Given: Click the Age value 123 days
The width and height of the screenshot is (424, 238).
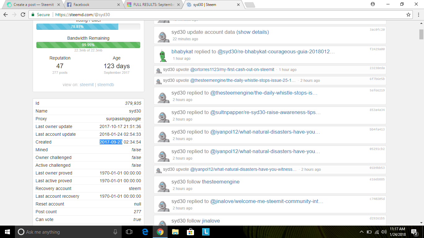Looking at the screenshot, I should 117,66.
